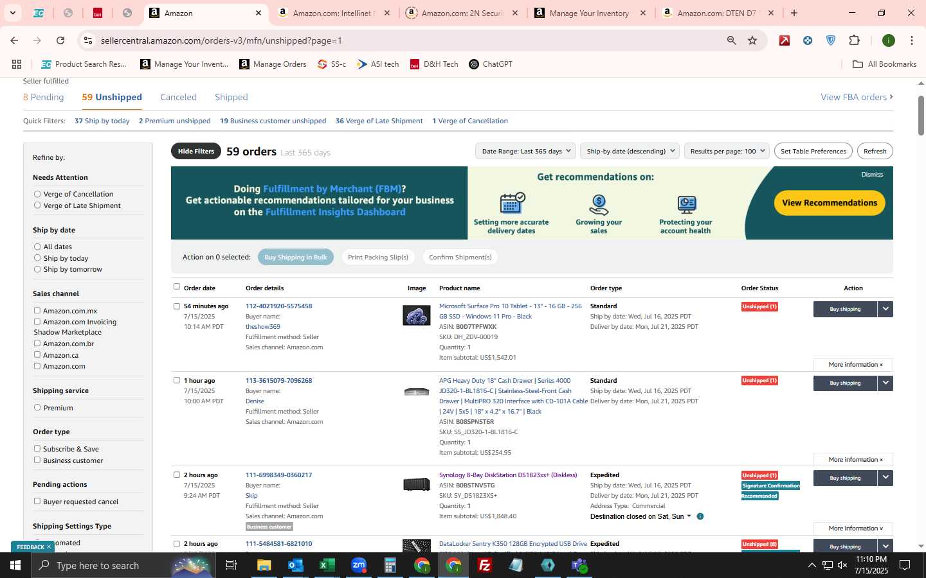Click the info icon beside Destination closed
Image resolution: width=926 pixels, height=578 pixels.
click(700, 516)
